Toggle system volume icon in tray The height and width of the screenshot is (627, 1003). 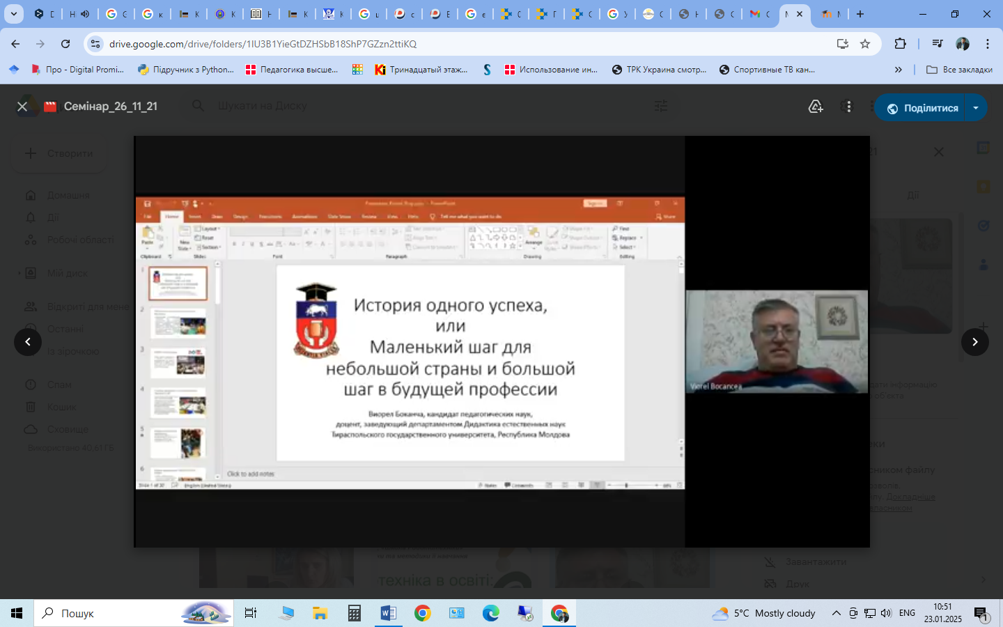[x=885, y=613]
